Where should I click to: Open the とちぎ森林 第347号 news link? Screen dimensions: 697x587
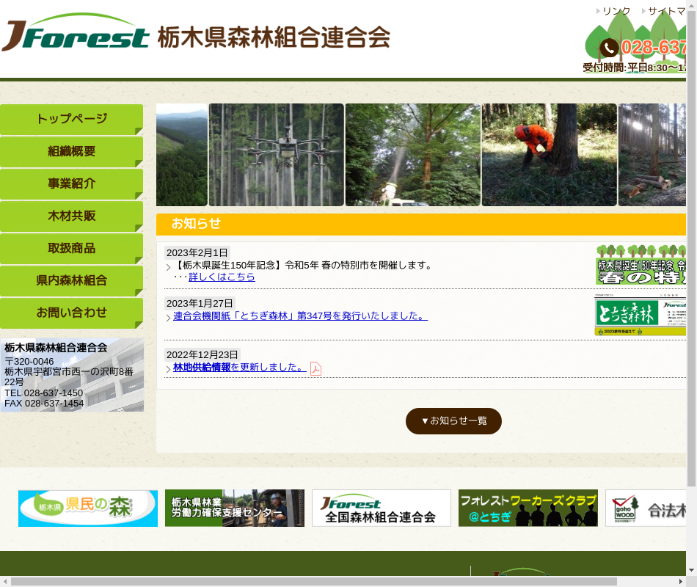click(x=300, y=316)
